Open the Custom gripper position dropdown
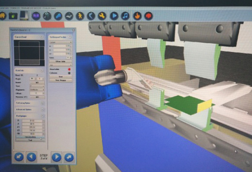This screenshot has height=172, width=252. point(60,42)
